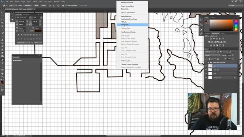
Task: Click the Make Selection button in options bar
Action: point(28,6)
